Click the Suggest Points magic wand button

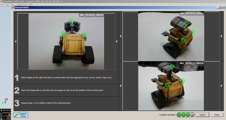21,115
